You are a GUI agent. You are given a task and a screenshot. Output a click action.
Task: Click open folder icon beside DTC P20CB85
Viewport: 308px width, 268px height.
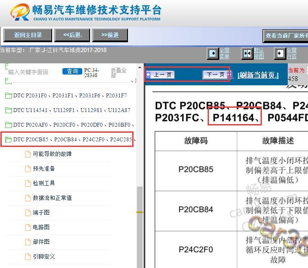point(8,139)
